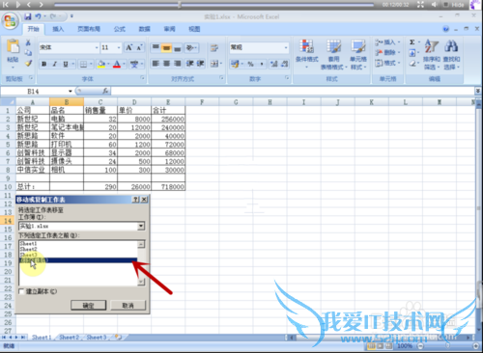Viewport: 483px width, 353px height.
Task: Toggle bold formatting
Action: tap(44, 64)
